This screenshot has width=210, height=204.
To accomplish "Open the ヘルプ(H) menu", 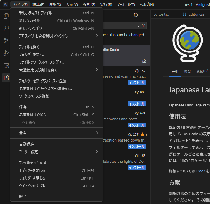I will point(147,4).
